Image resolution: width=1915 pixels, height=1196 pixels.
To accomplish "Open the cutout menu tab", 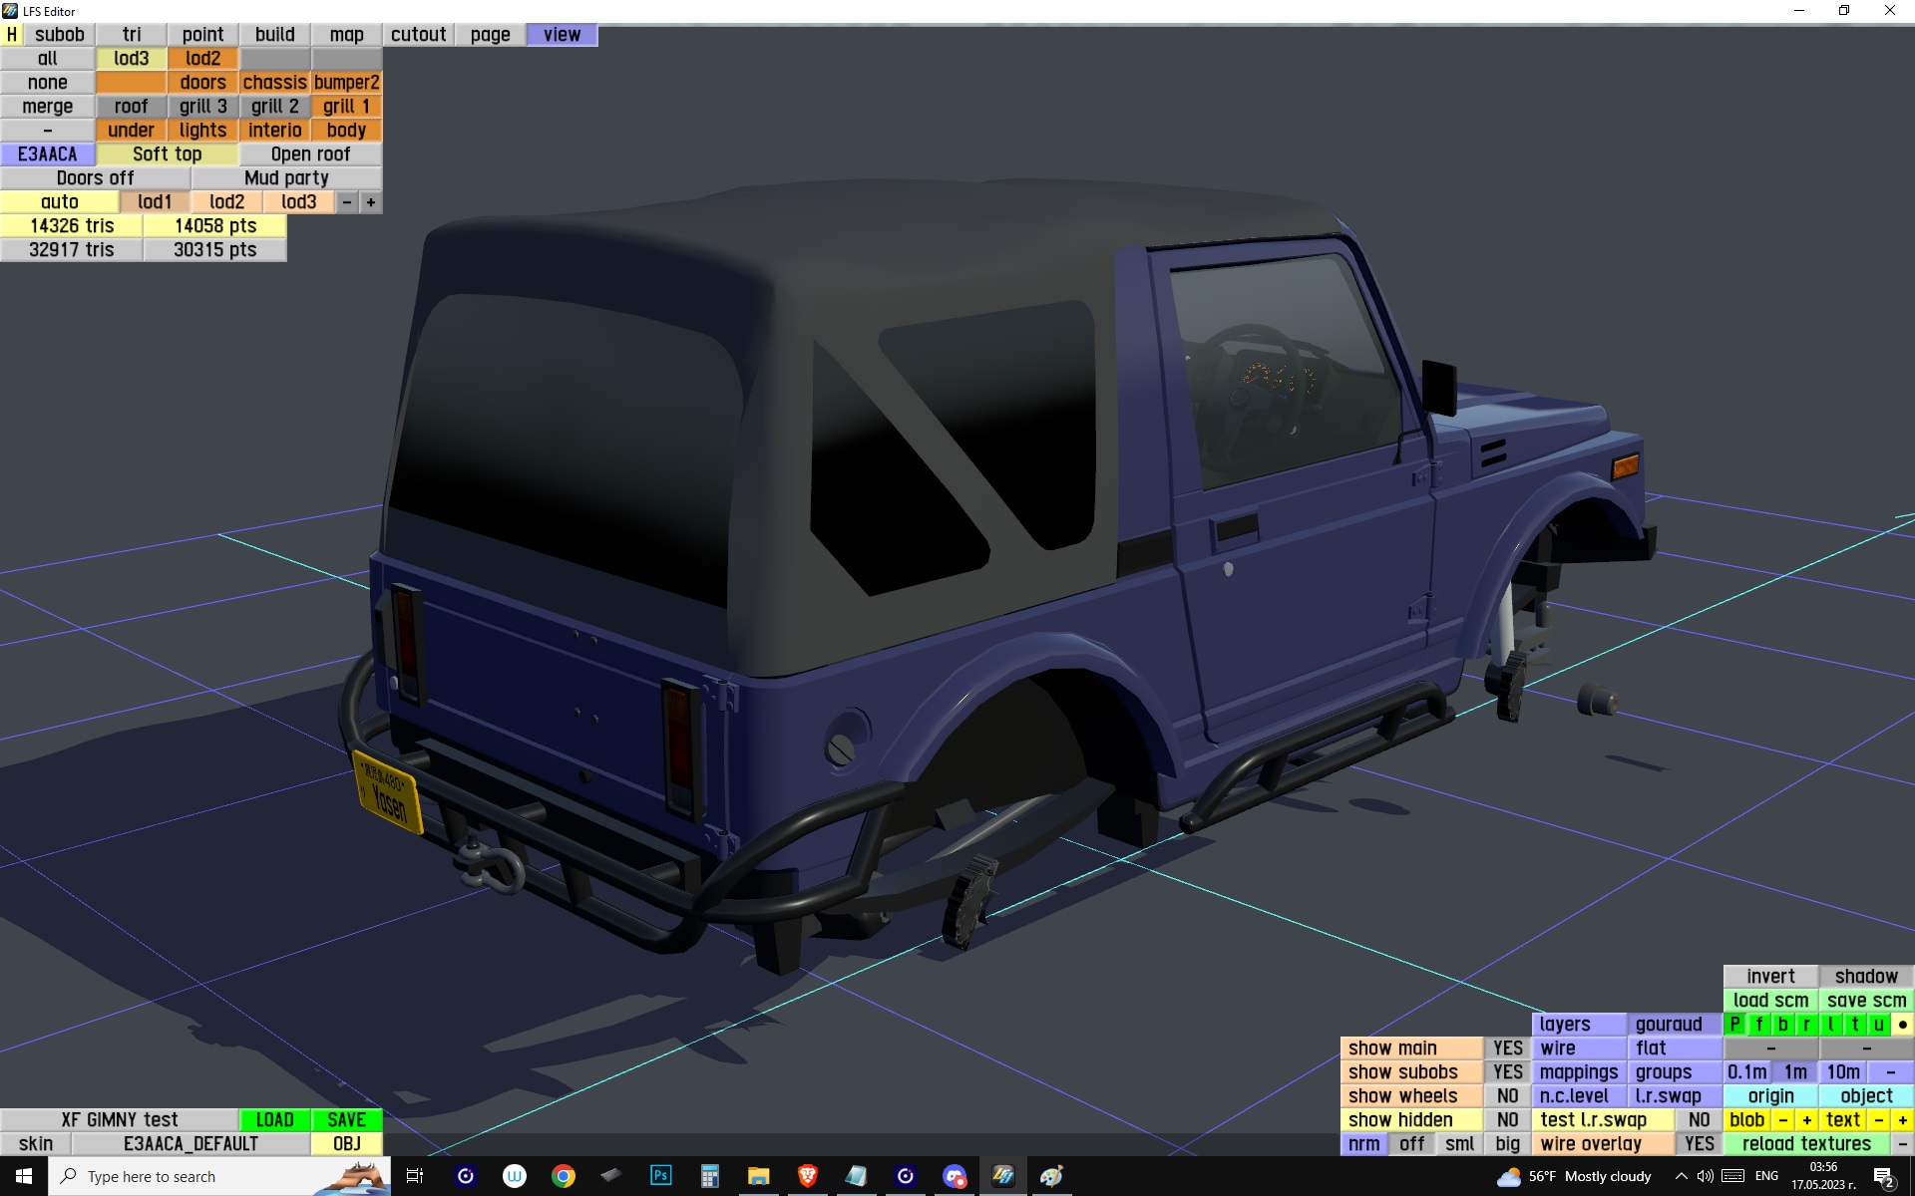I will [x=418, y=34].
